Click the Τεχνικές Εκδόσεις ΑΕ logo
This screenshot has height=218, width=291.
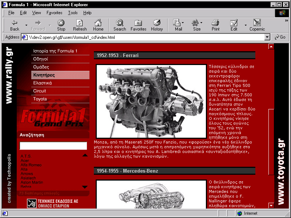(x=52, y=203)
